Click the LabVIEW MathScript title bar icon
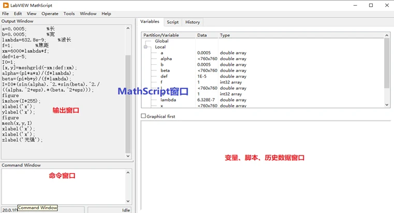 pyautogui.click(x=6, y=5)
